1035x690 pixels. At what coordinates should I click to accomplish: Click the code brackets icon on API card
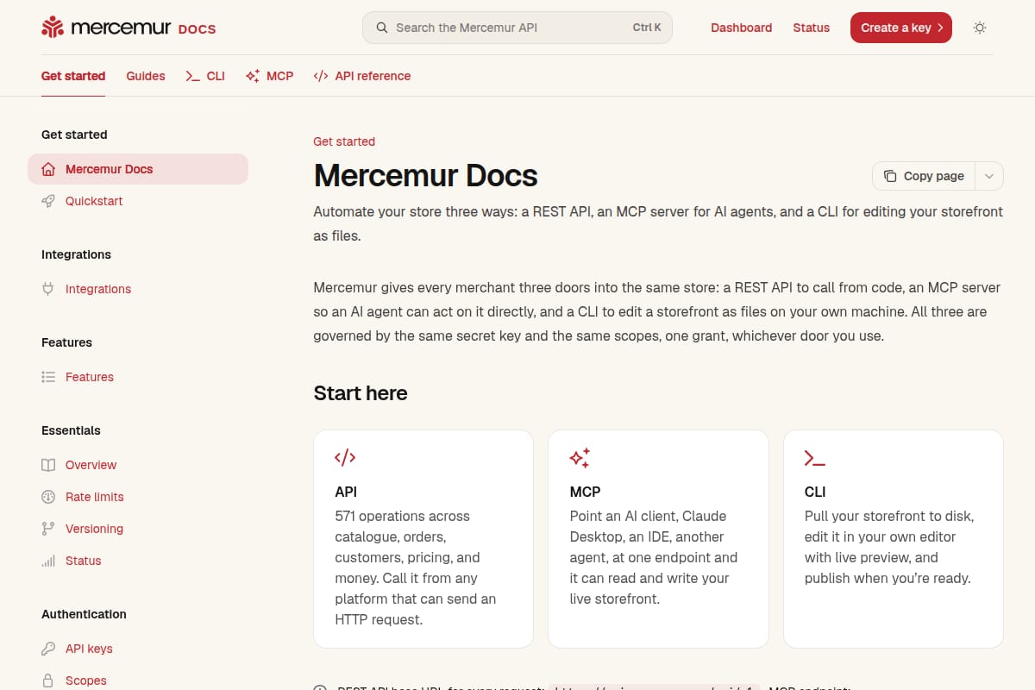click(345, 457)
